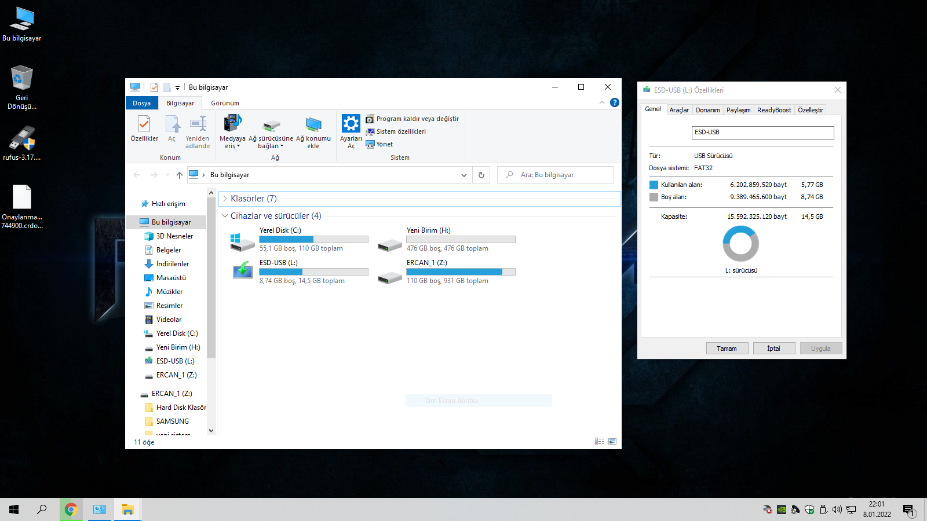
Task: Open File Explorer taskbar icon
Action: (127, 509)
